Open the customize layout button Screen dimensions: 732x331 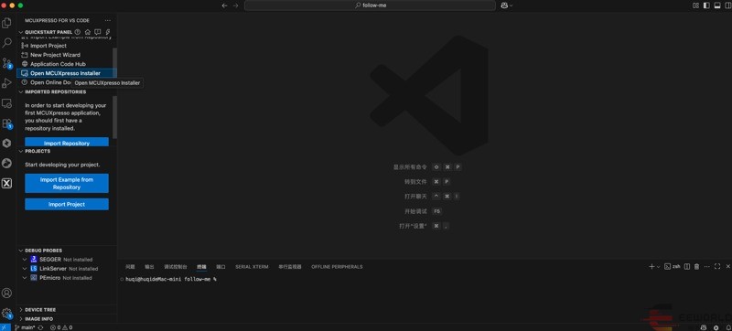(x=695, y=5)
